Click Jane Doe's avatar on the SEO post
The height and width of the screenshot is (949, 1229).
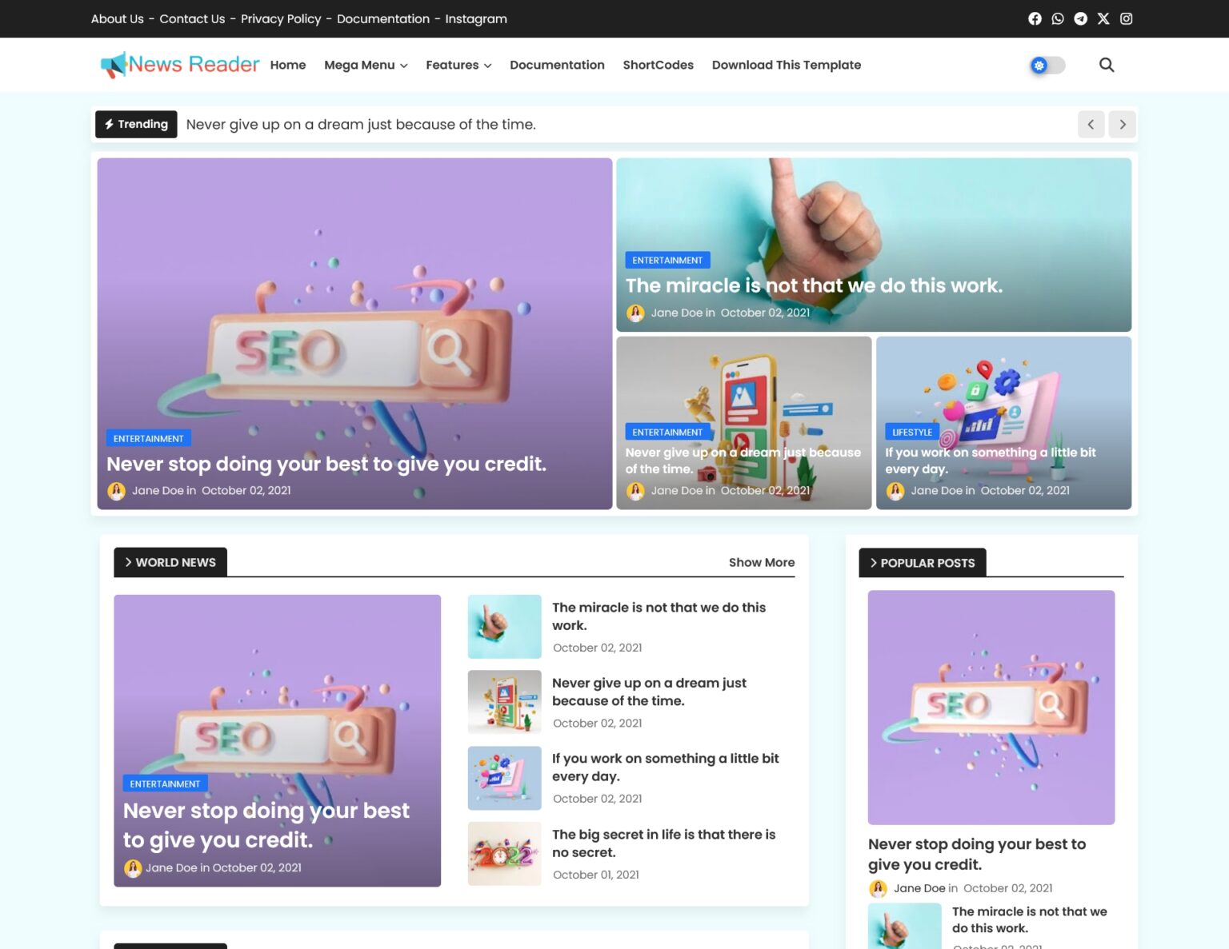[x=117, y=491]
